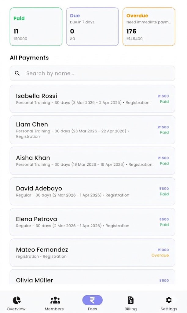
Task: Select the highlighted Fees navigation pill
Action: (x=92, y=300)
